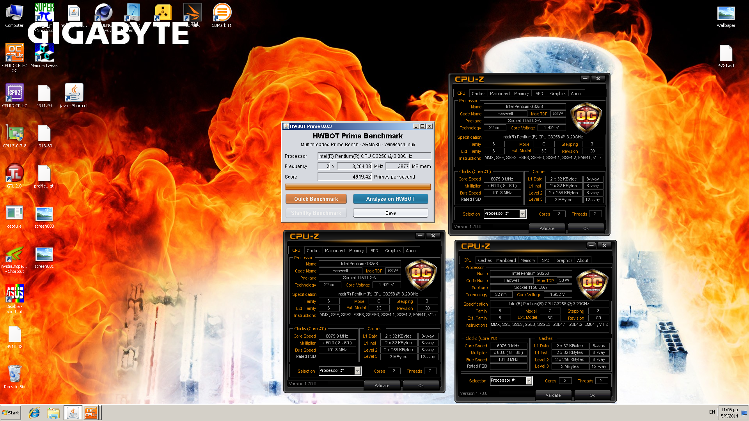Image resolution: width=749 pixels, height=421 pixels.
Task: Open the java - Shortcut icon
Action: click(74, 96)
